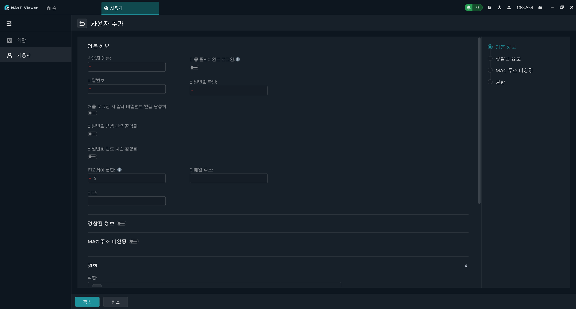Click the info icon next to PTZ 제어 권한
576x309 pixels.
coord(119,170)
